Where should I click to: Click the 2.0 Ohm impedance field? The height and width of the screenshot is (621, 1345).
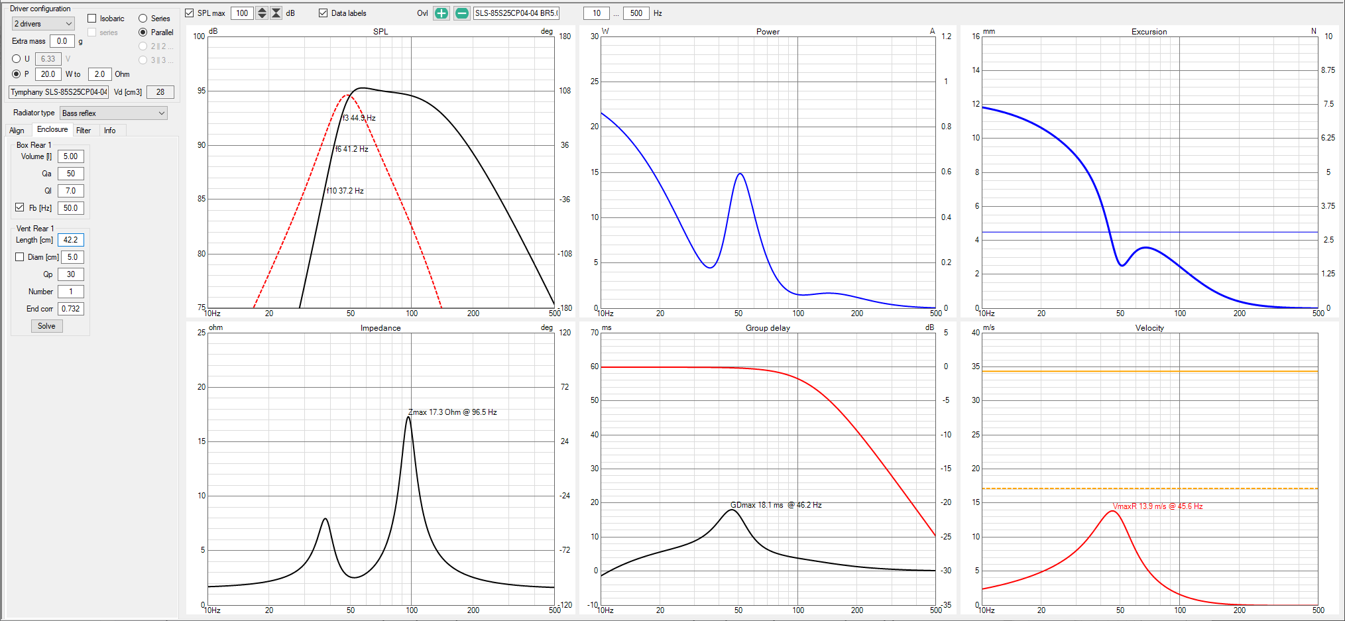click(99, 74)
